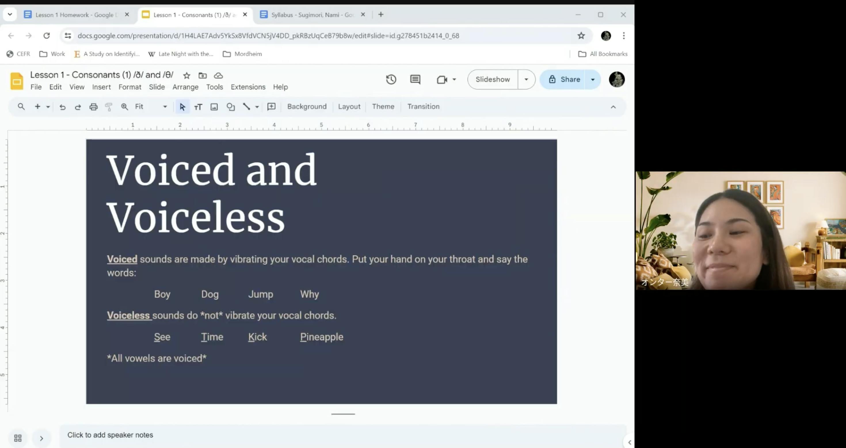The image size is (846, 448).
Task: Click the insert image icon
Action: pyautogui.click(x=214, y=107)
